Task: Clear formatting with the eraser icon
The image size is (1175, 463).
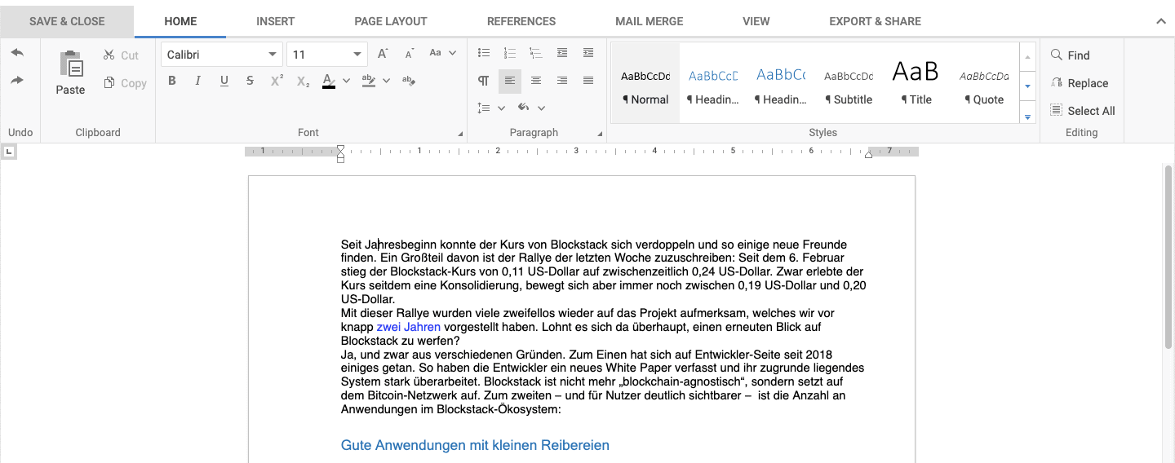Action: pos(409,81)
